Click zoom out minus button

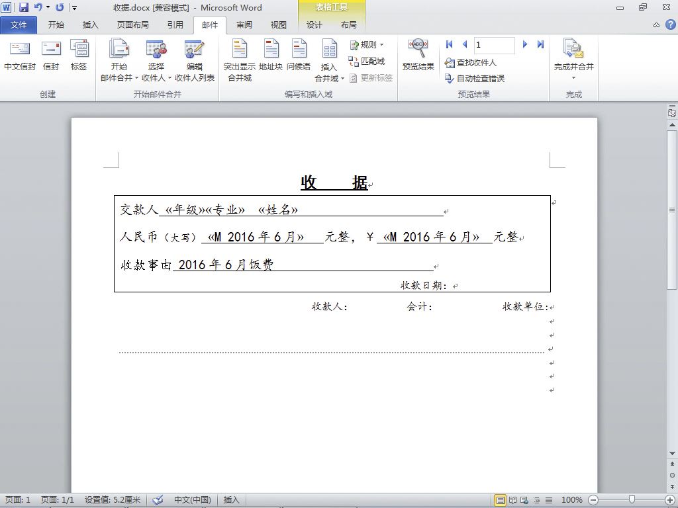pyautogui.click(x=594, y=500)
